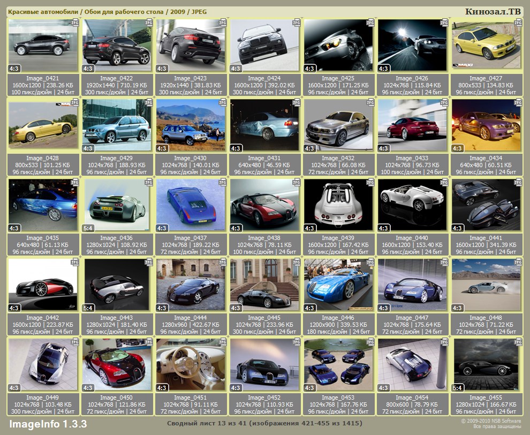Select the Image_0448 desert Veyron thumbnail
The height and width of the screenshot is (435, 530).
(486, 285)
